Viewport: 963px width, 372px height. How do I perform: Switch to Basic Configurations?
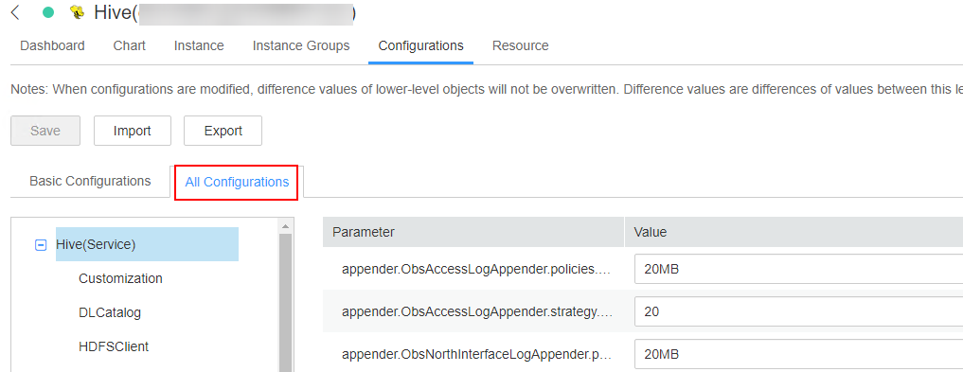[90, 181]
